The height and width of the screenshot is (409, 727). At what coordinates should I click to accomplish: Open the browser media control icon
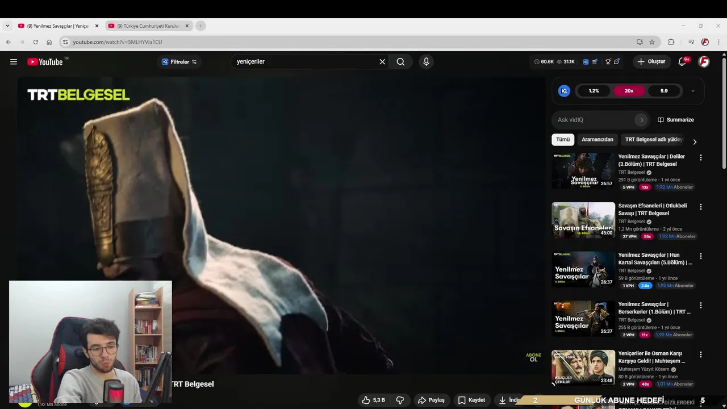(x=691, y=42)
